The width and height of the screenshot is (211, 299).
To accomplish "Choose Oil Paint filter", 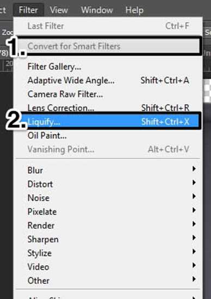I will [109, 135].
